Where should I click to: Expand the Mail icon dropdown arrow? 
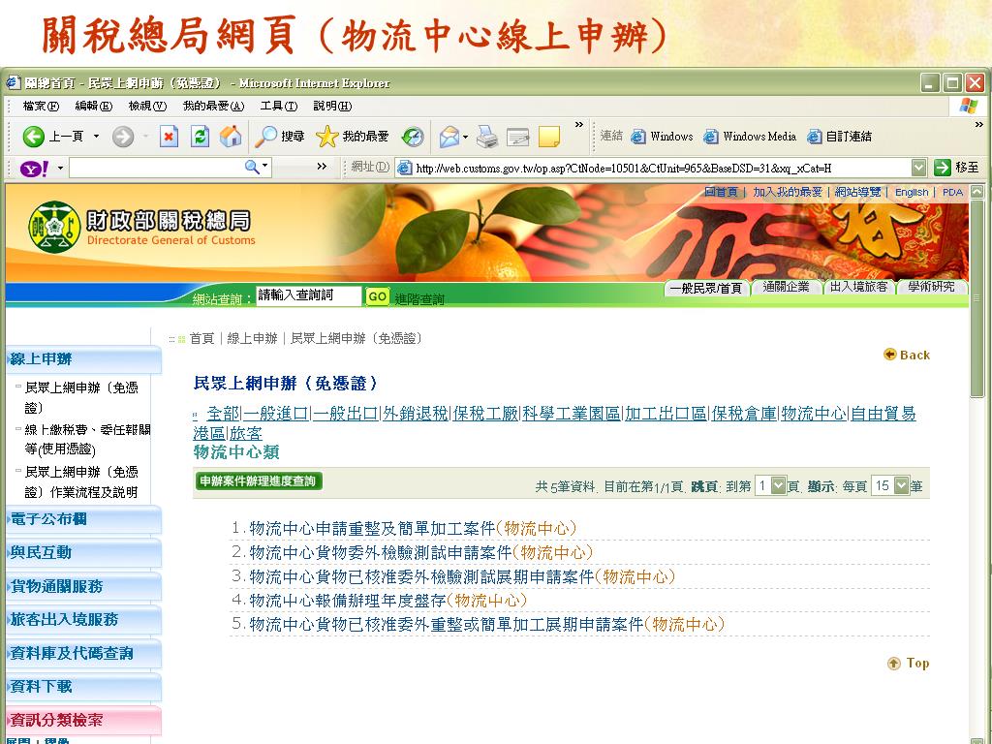click(x=466, y=137)
